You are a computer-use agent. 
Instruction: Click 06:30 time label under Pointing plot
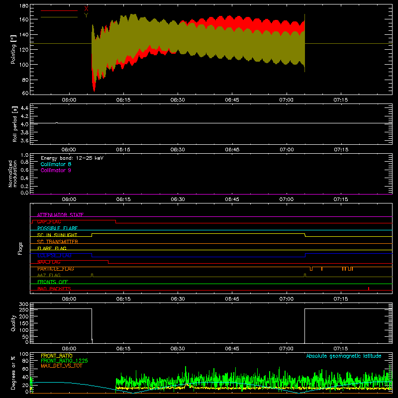click(x=178, y=100)
